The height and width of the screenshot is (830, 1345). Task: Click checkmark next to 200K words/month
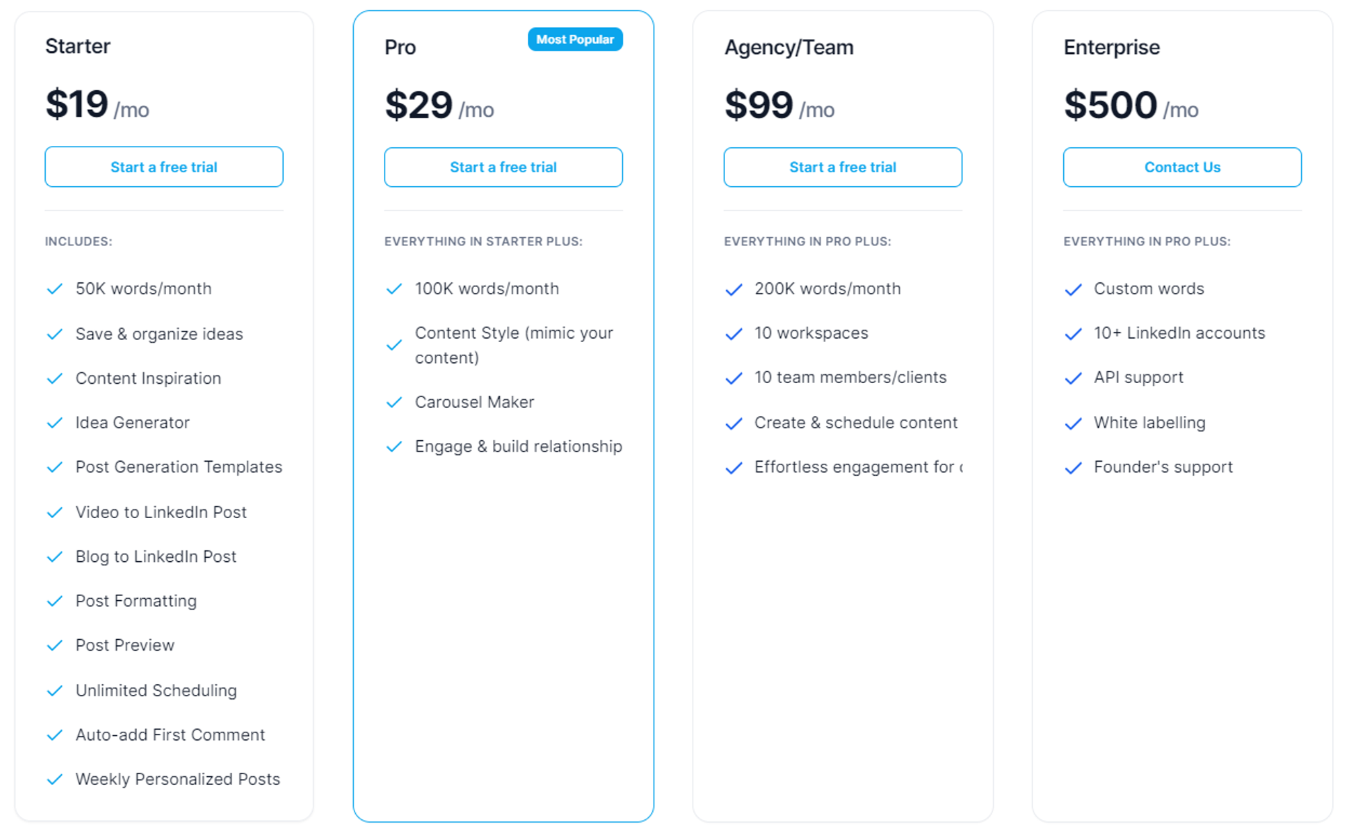point(734,290)
